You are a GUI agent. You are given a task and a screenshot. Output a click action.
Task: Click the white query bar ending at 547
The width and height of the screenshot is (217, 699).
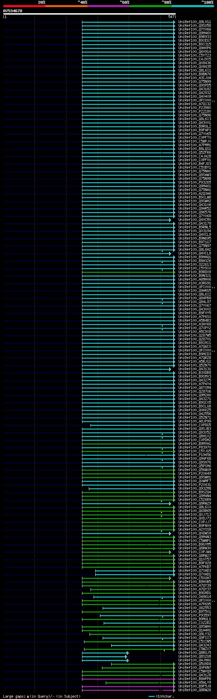click(89, 14)
